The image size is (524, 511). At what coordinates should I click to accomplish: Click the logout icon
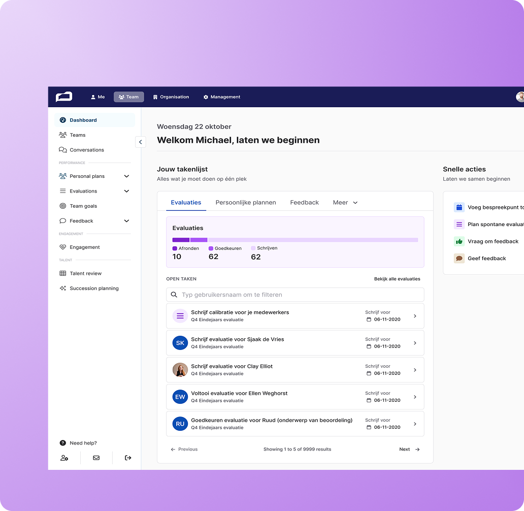128,458
